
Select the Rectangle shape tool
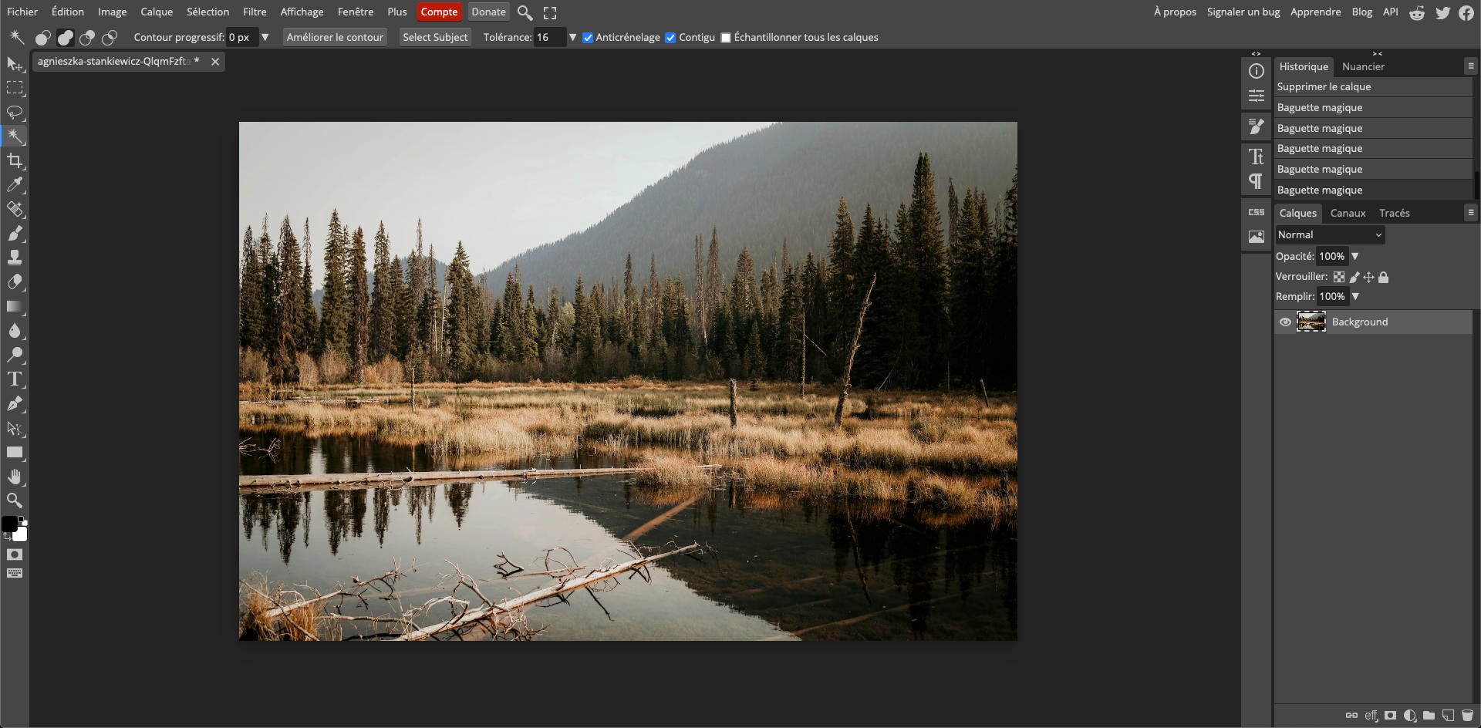coord(15,452)
